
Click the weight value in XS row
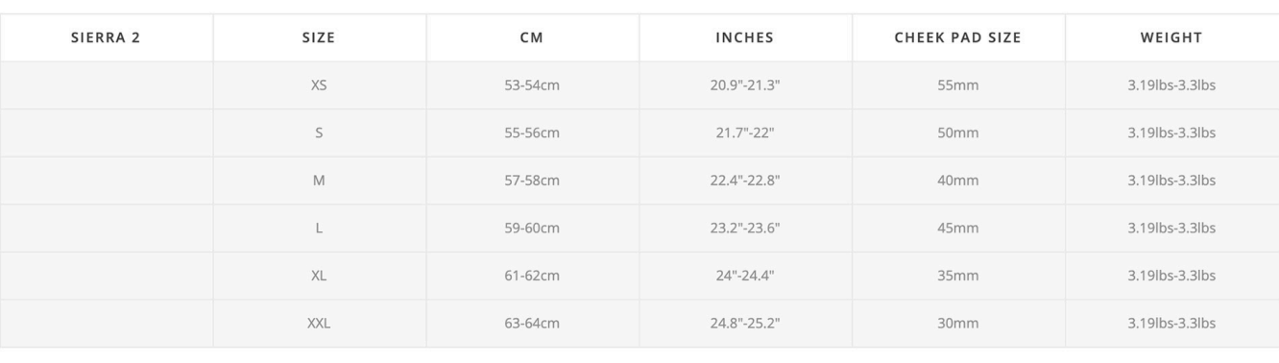click(x=1171, y=85)
